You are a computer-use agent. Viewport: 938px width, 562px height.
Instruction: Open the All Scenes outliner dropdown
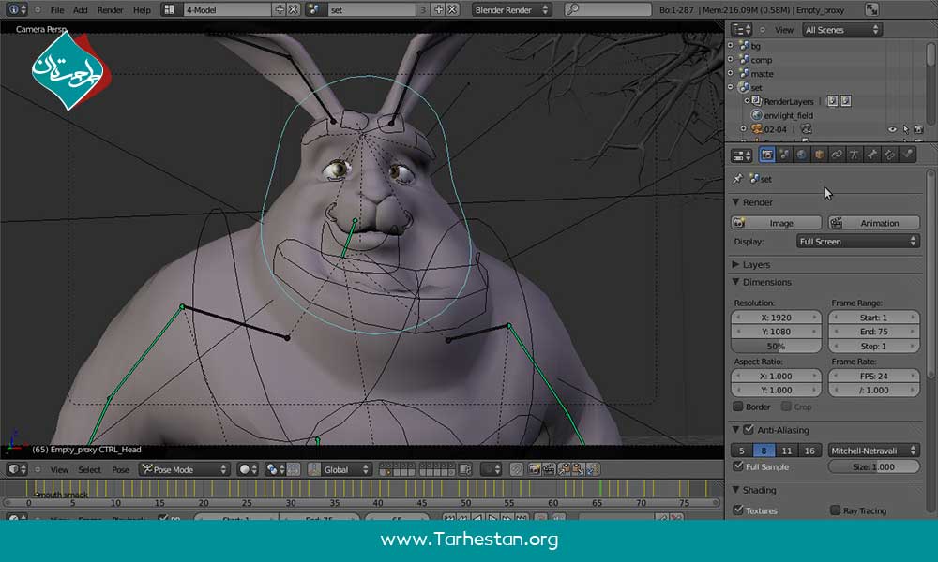[x=841, y=29]
